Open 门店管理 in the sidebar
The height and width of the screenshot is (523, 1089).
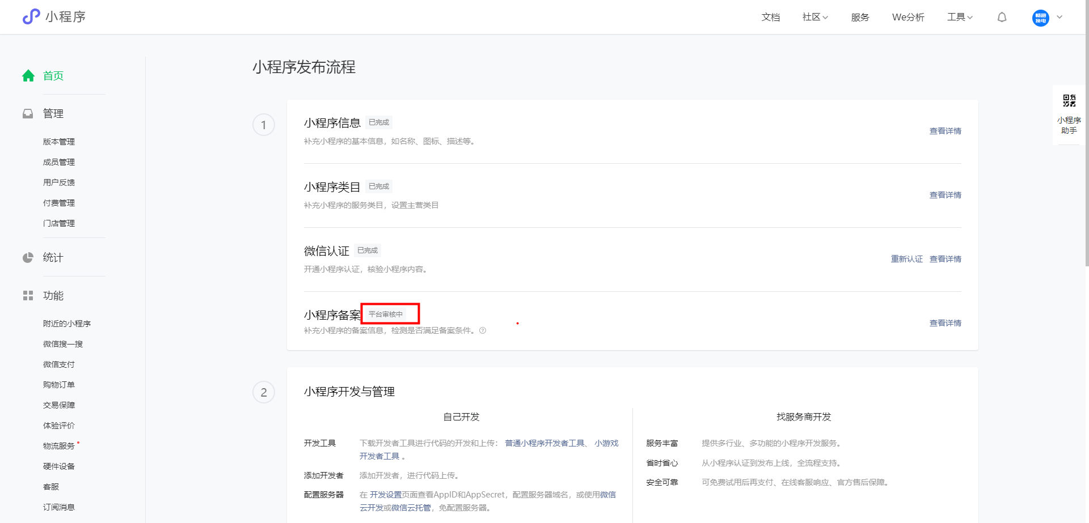point(59,223)
